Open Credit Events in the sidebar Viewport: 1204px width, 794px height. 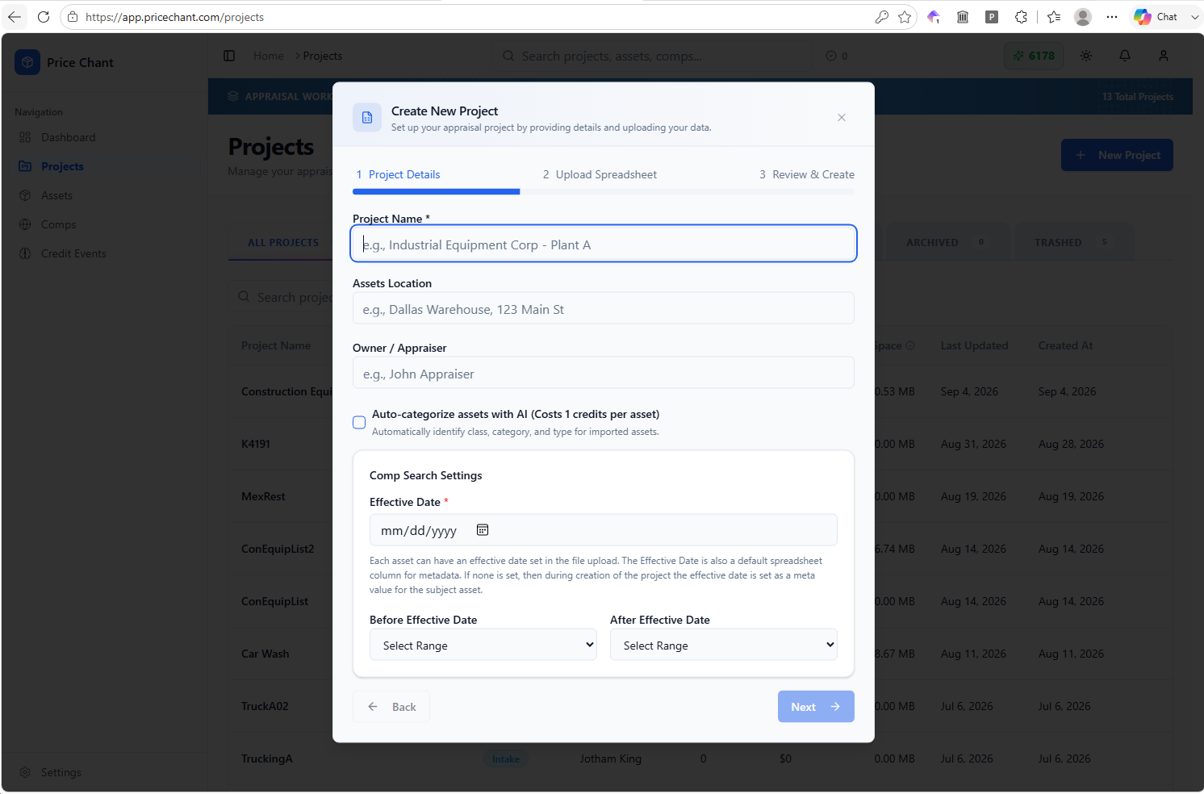(x=73, y=253)
